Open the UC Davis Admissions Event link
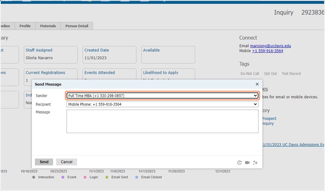 [293, 145]
